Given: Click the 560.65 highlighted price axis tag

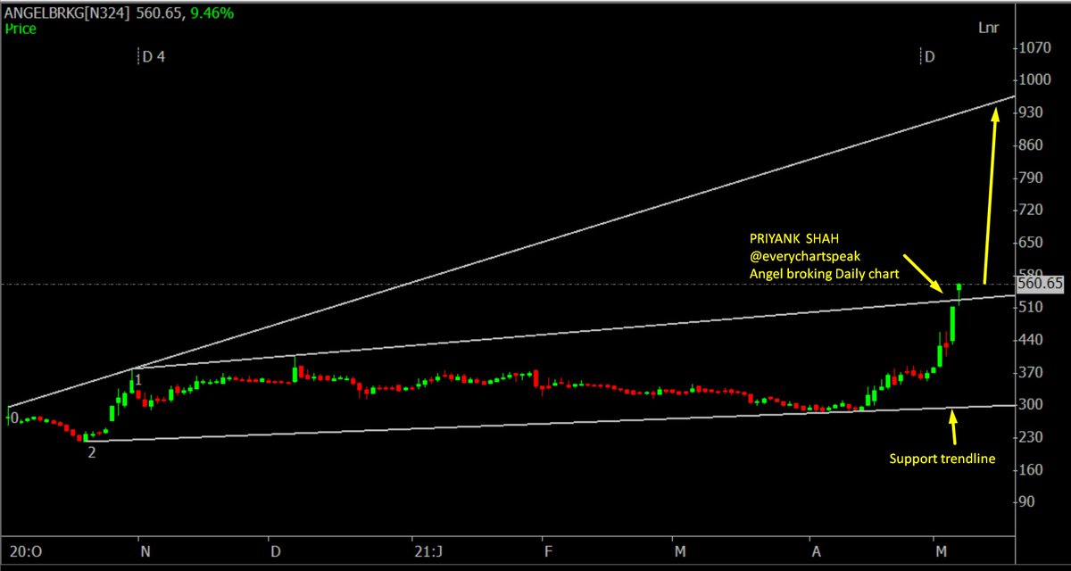Looking at the screenshot, I should click(x=1040, y=284).
